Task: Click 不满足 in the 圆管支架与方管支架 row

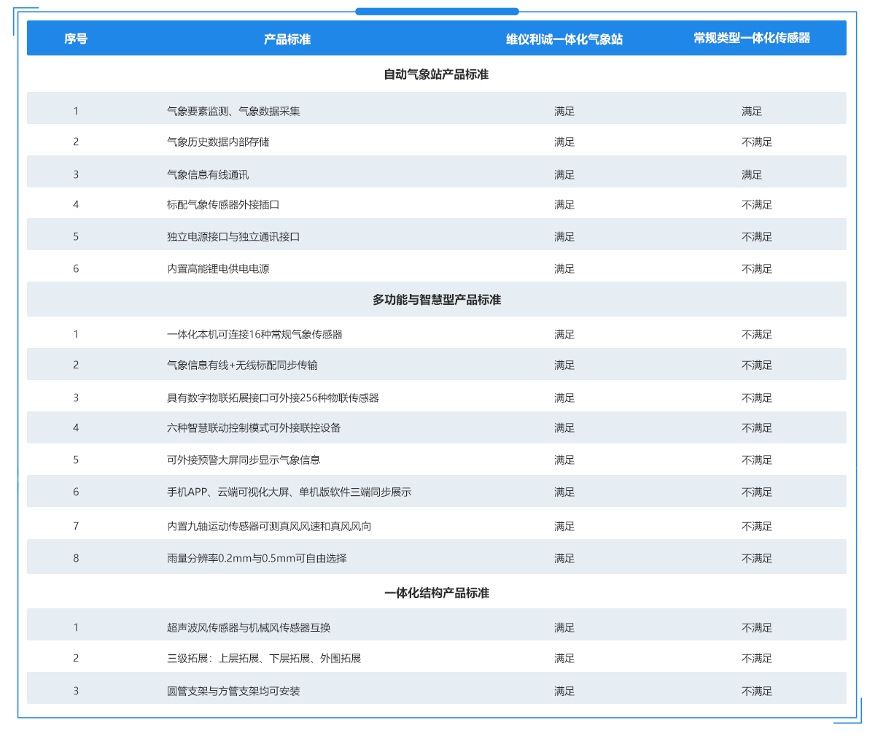Action: click(x=757, y=691)
